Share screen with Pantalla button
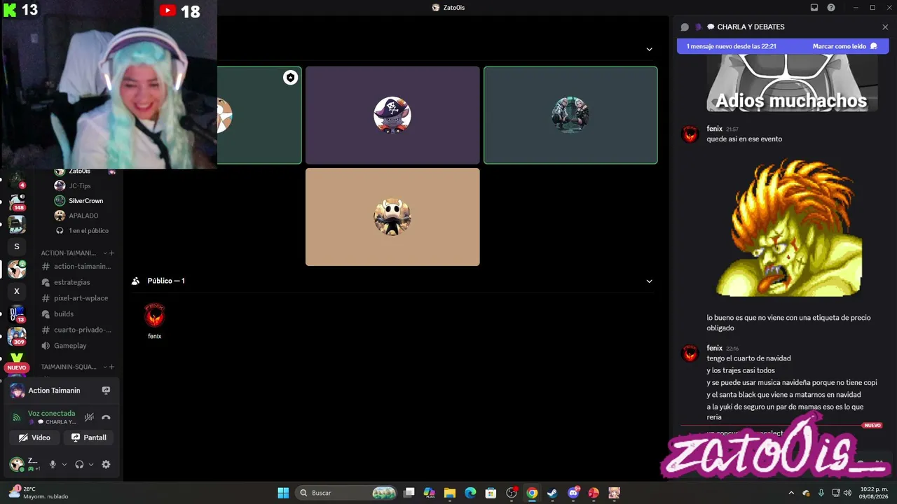This screenshot has height=504, width=897. tap(90, 437)
